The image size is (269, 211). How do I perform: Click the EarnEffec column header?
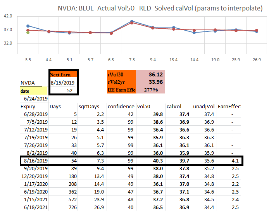(x=229, y=106)
